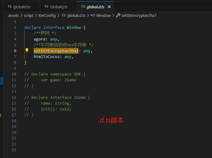The image size is (212, 158).
Task: Open the global.d.ts breadcrumb segment
Action: click(x=76, y=16)
